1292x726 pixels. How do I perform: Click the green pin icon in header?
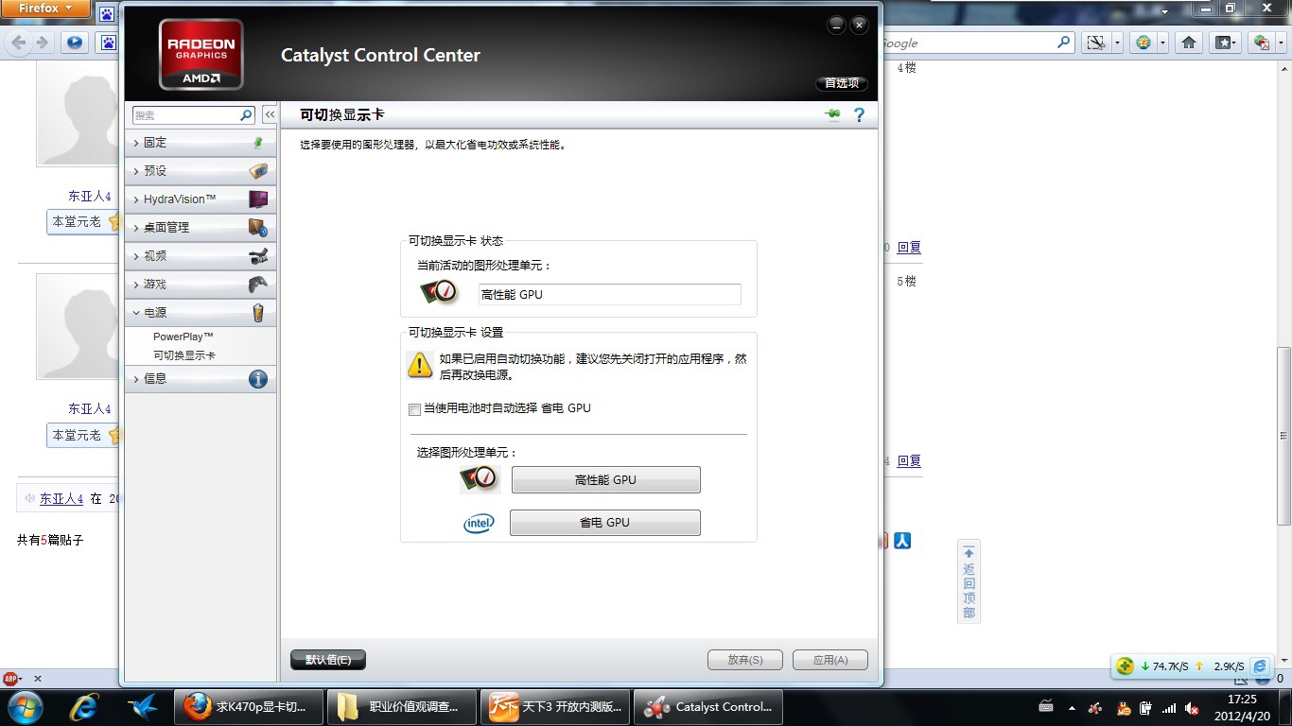pos(832,115)
